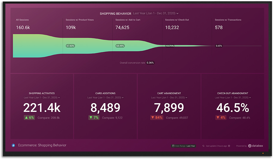
Task: Click the Transactions value 578
Action: pyautogui.click(x=219, y=27)
